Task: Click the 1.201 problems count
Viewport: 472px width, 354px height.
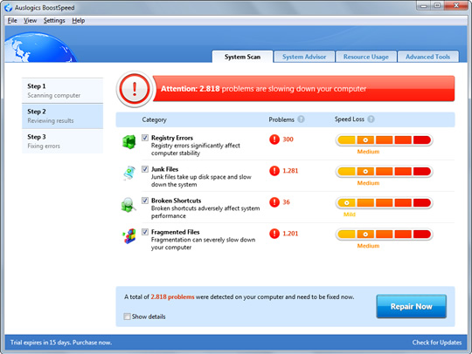Action: tap(290, 234)
